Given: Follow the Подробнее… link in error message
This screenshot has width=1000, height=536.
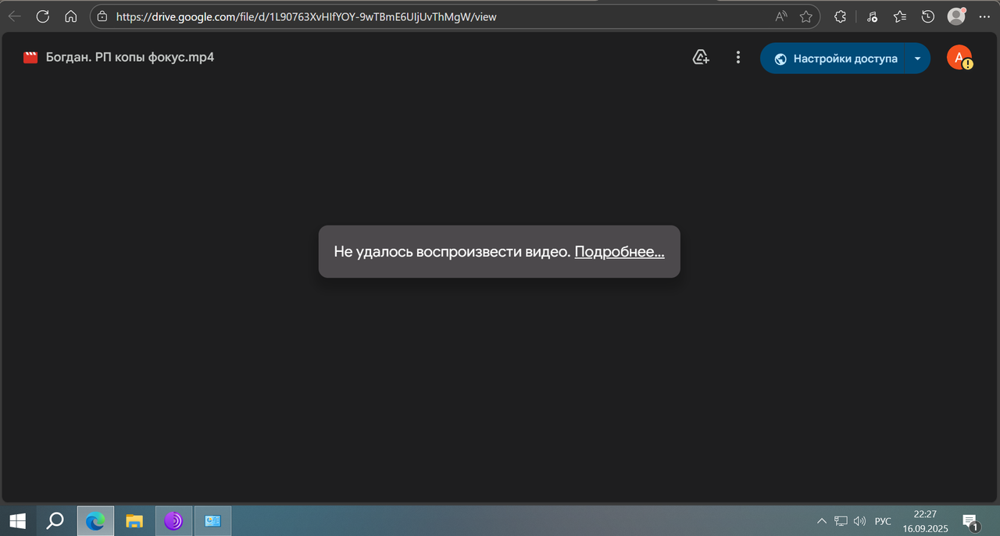Looking at the screenshot, I should click(620, 251).
